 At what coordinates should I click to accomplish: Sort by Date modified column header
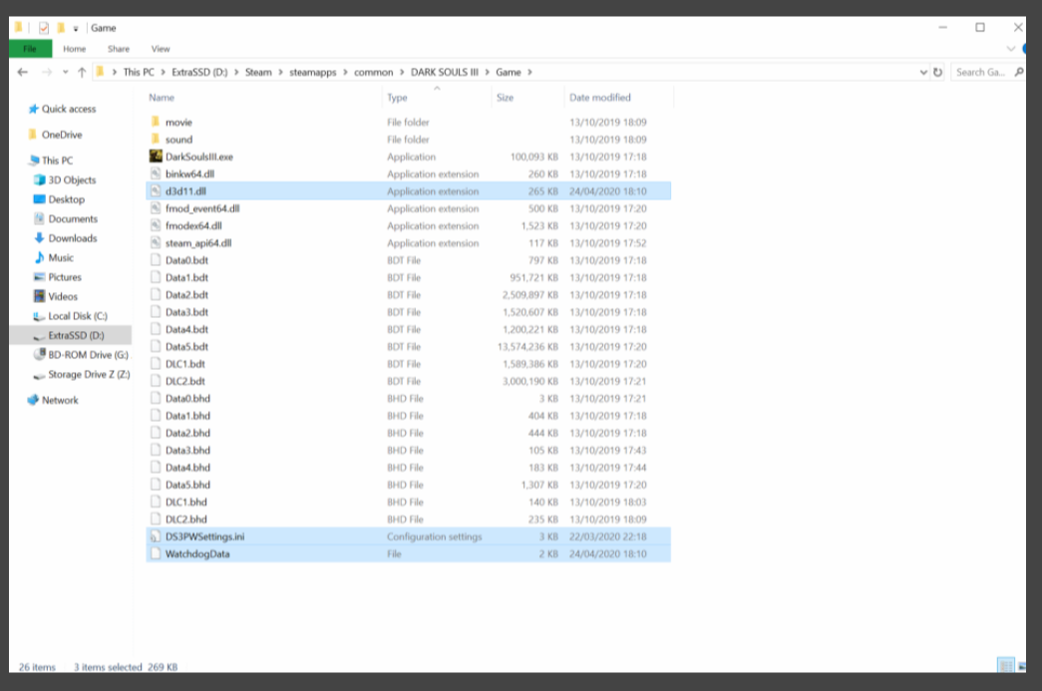(x=600, y=97)
